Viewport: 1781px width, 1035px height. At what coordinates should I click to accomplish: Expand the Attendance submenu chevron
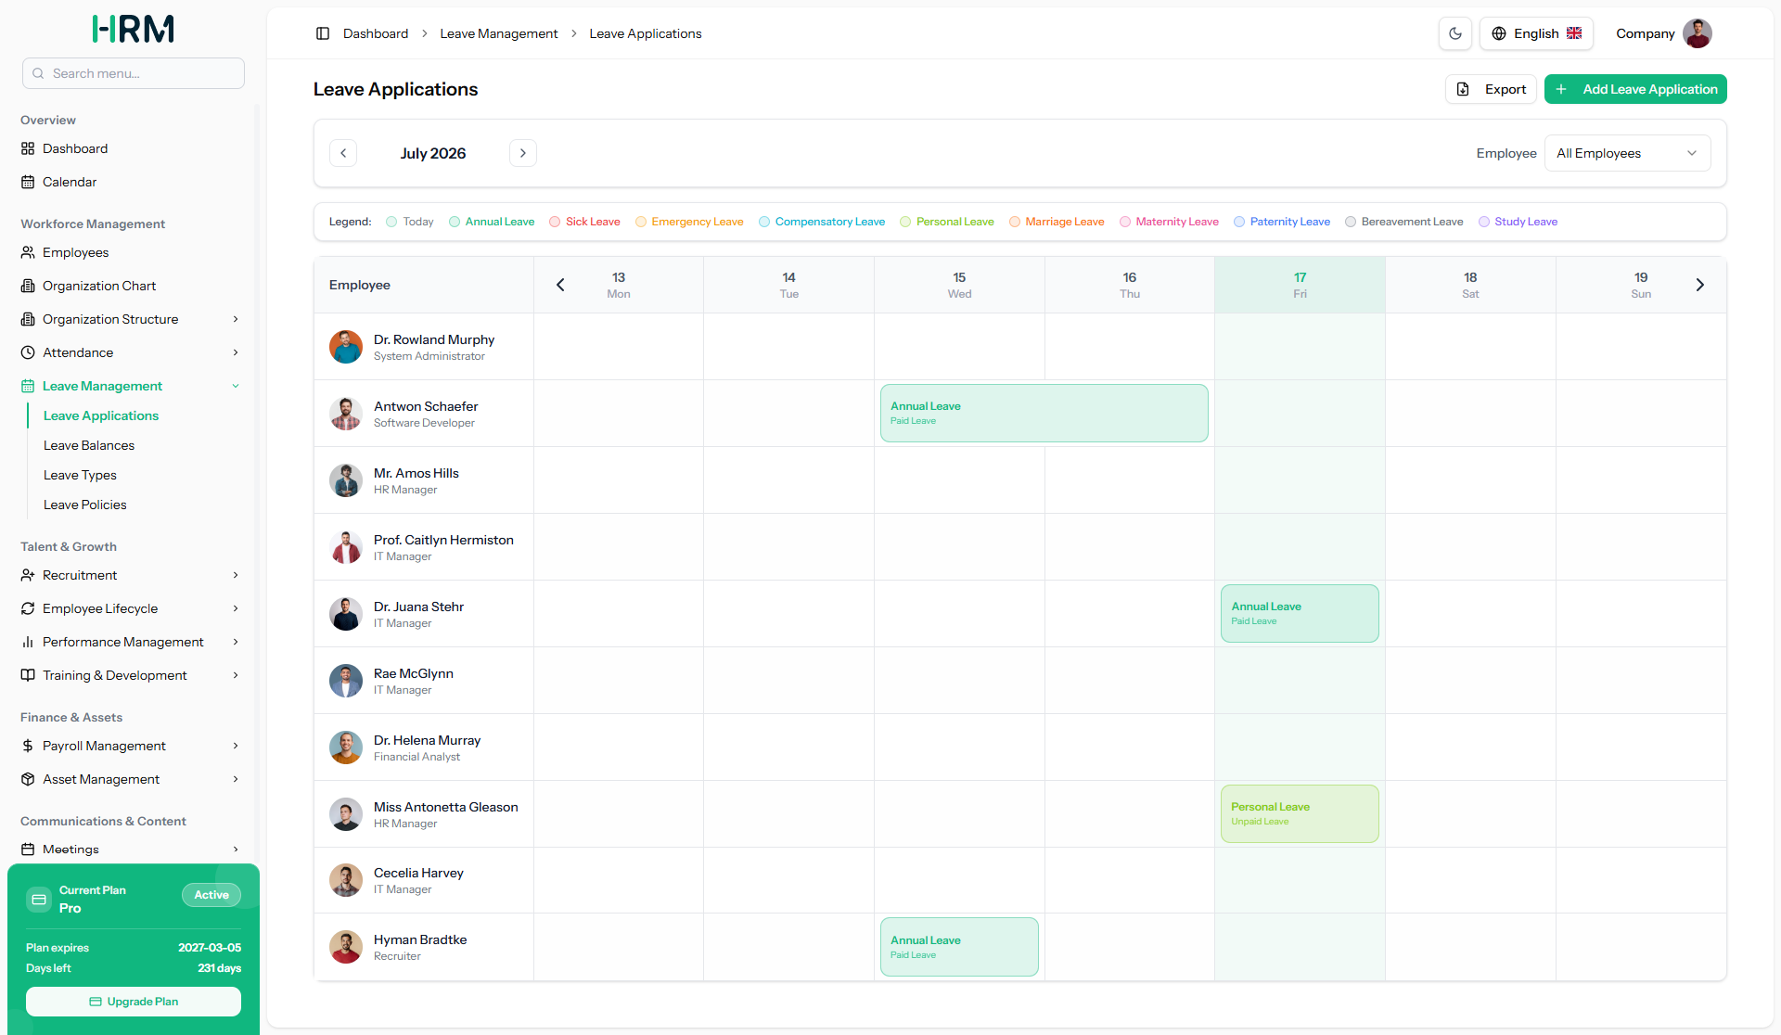pyautogui.click(x=236, y=352)
